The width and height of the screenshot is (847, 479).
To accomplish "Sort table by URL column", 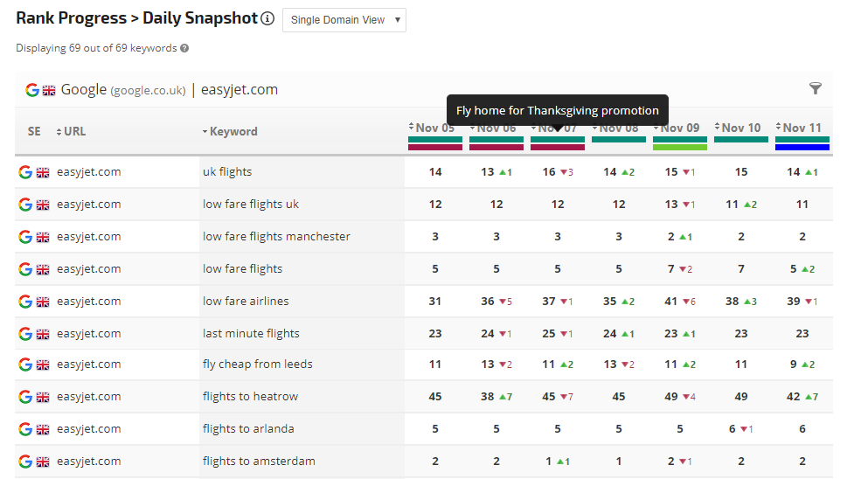I will (71, 131).
